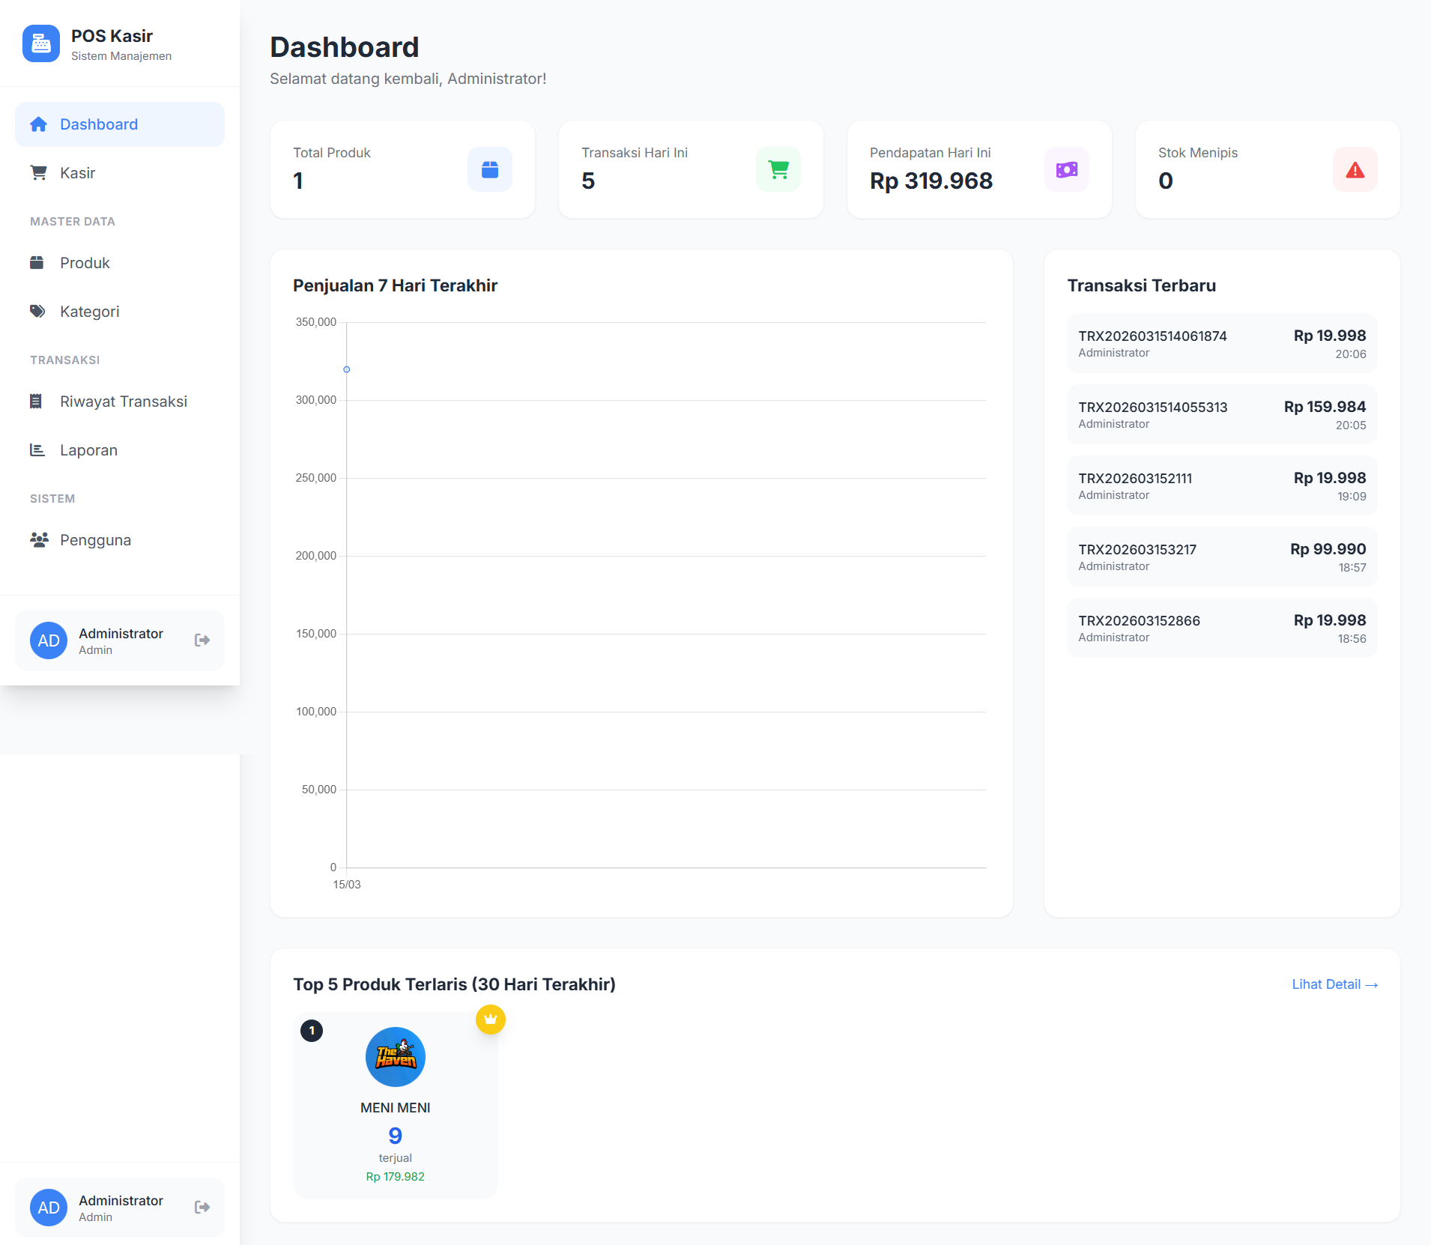This screenshot has height=1245, width=1431.
Task: Open transaction TRX2026031514061874
Action: click(x=1222, y=343)
